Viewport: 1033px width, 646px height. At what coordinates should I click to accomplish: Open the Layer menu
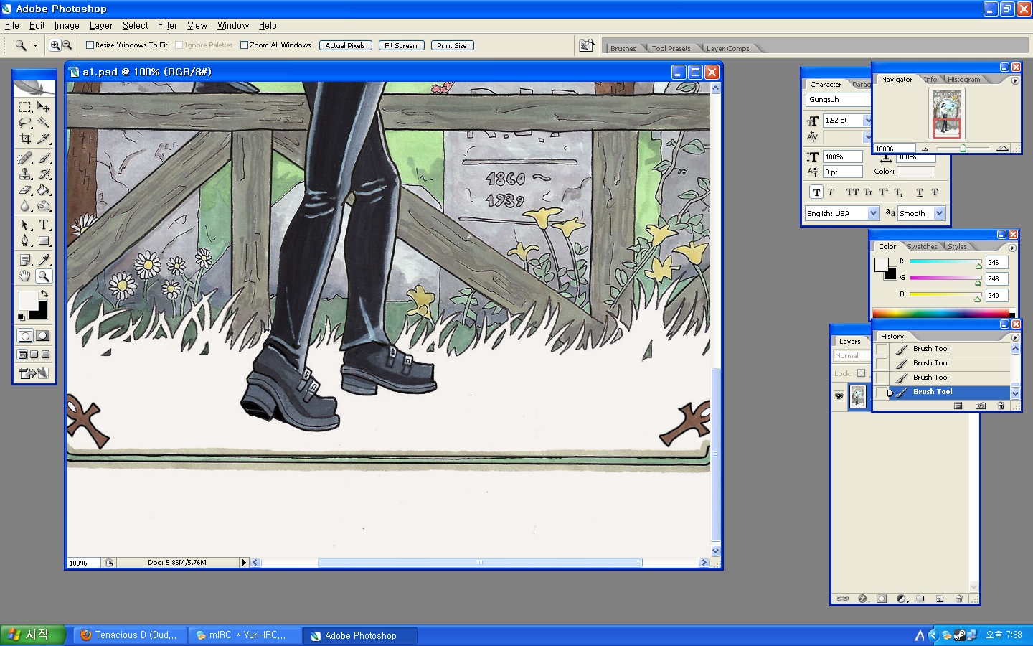point(100,25)
